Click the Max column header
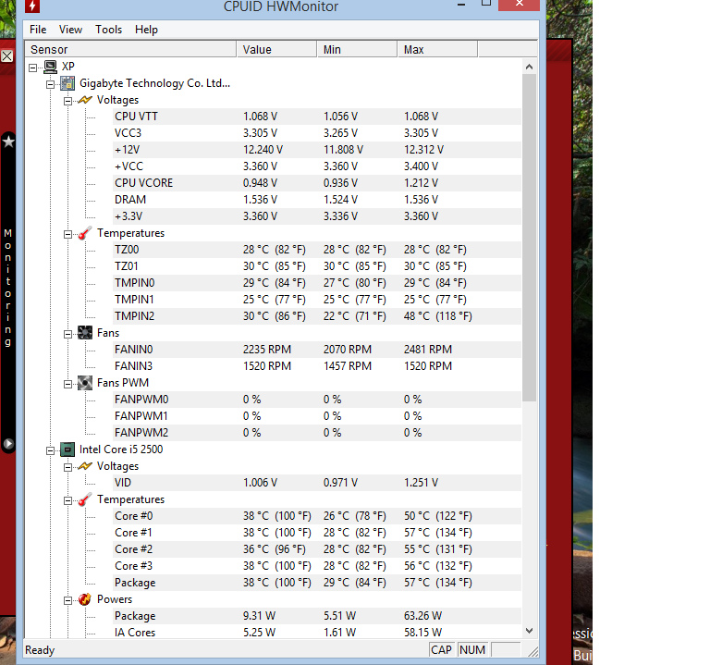 [437, 49]
